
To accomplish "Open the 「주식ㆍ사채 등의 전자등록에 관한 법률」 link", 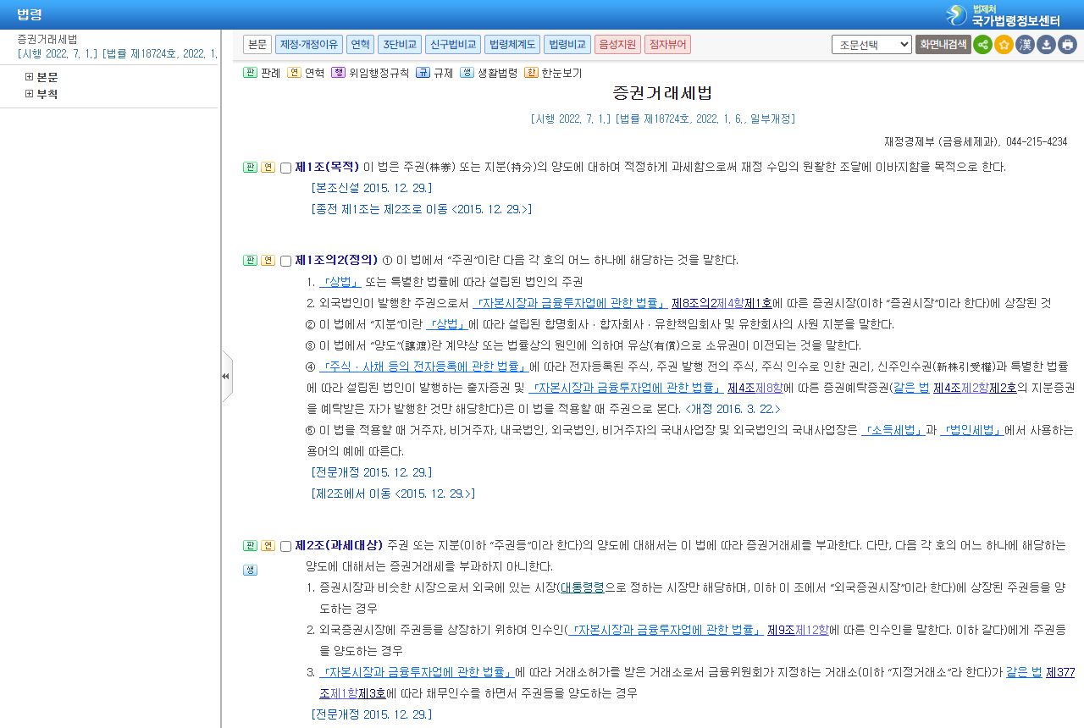I will point(423,367).
